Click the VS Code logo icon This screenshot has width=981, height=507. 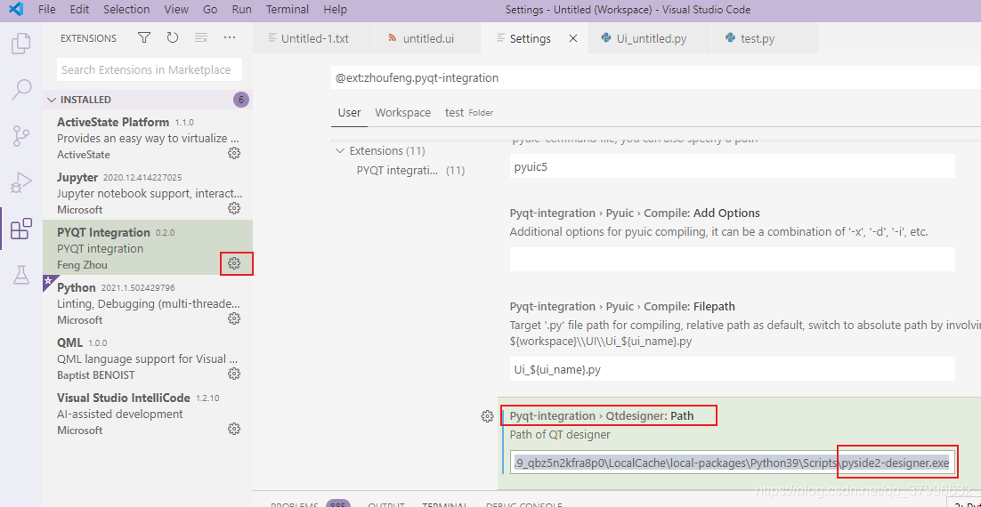(x=16, y=10)
